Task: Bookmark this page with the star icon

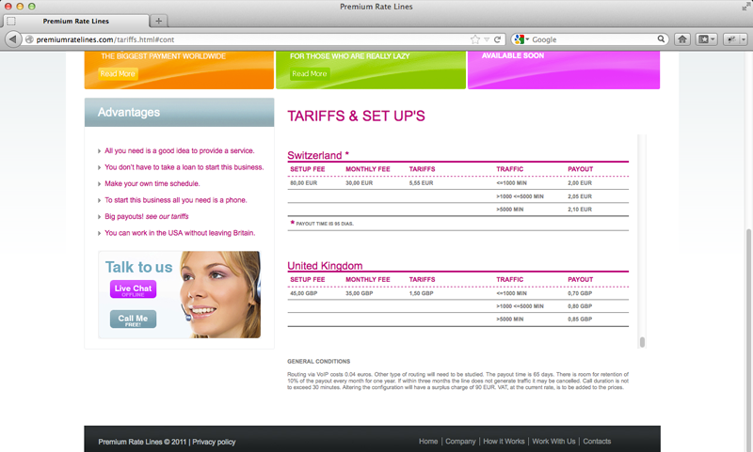Action: (475, 39)
